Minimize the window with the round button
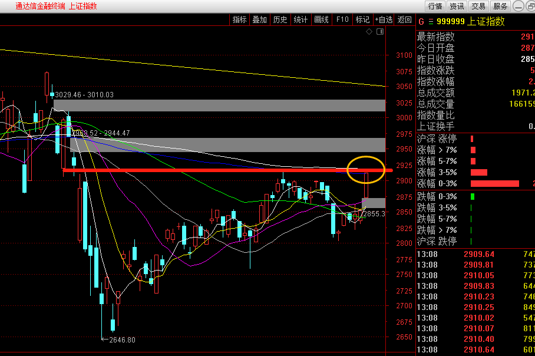The height and width of the screenshot is (356, 535). [x=518, y=6]
